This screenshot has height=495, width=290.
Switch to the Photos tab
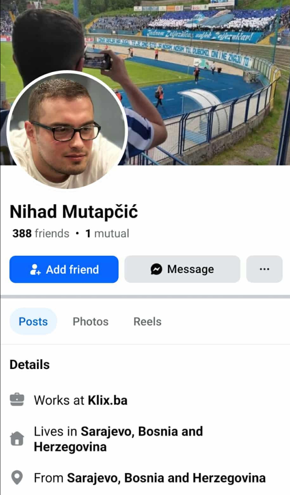tap(90, 322)
